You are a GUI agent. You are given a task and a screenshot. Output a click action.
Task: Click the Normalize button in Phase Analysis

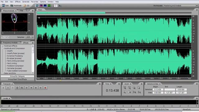point(6,37)
